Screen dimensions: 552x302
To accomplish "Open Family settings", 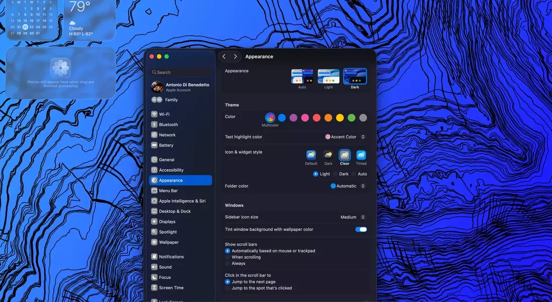I will click(x=171, y=100).
